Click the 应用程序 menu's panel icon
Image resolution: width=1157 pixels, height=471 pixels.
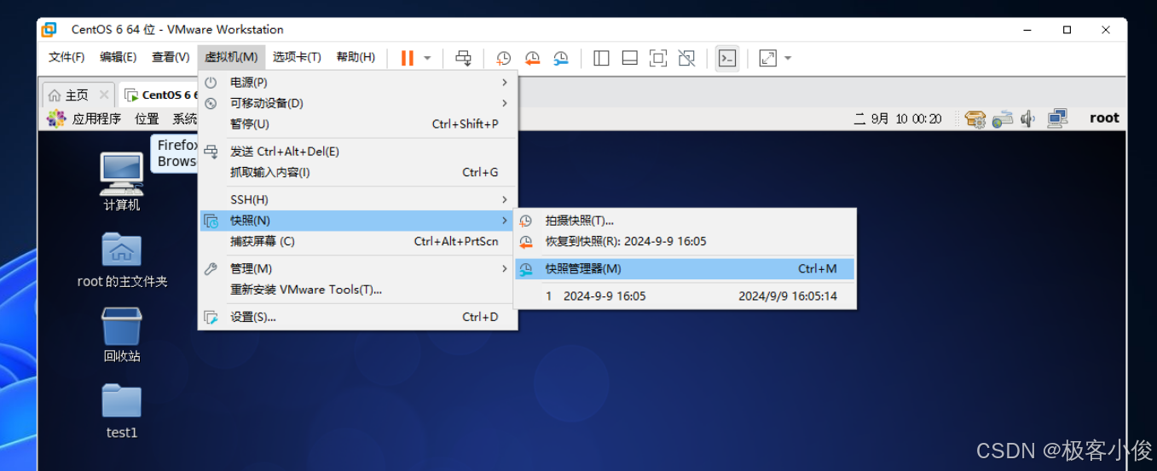point(56,118)
